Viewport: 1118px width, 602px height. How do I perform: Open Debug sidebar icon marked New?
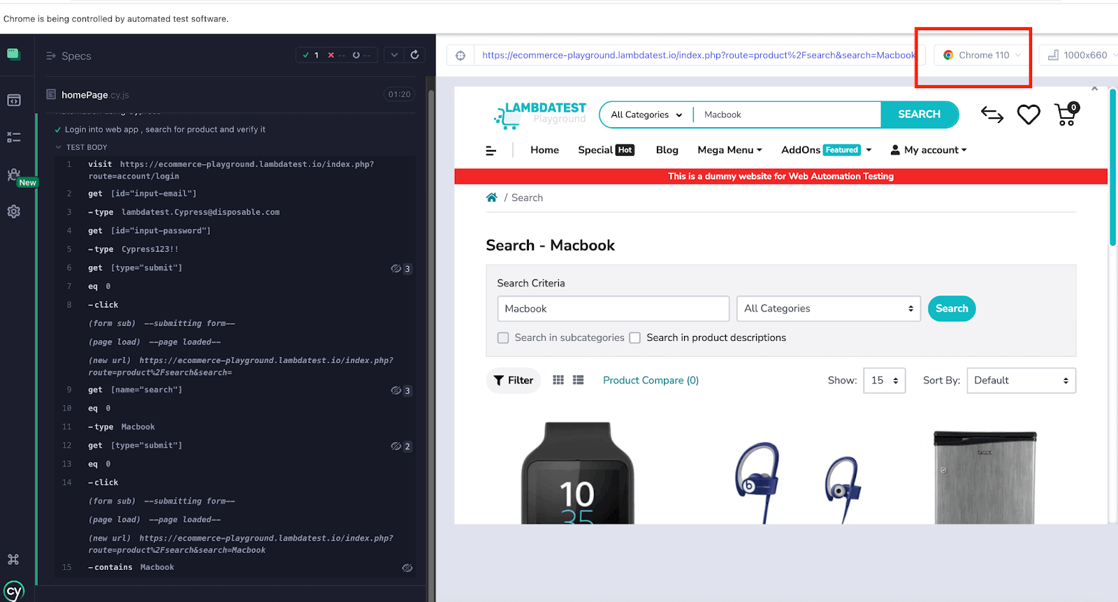click(x=13, y=175)
